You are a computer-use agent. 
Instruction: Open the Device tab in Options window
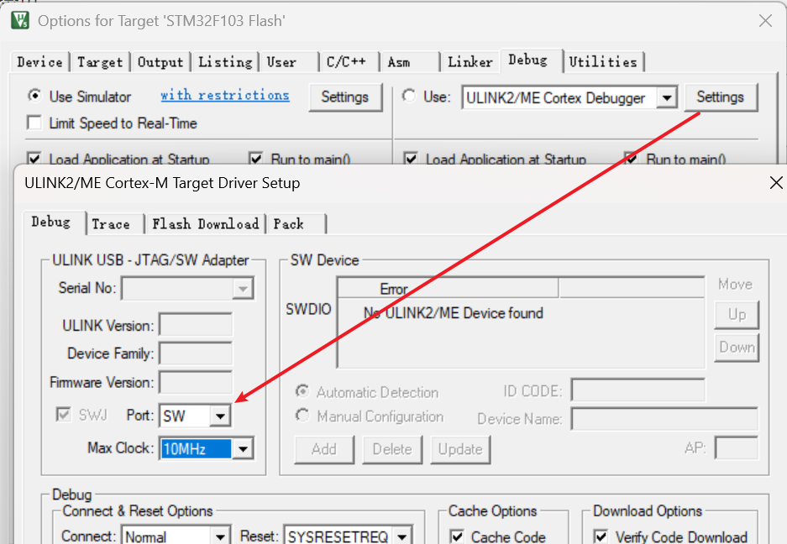coord(39,62)
